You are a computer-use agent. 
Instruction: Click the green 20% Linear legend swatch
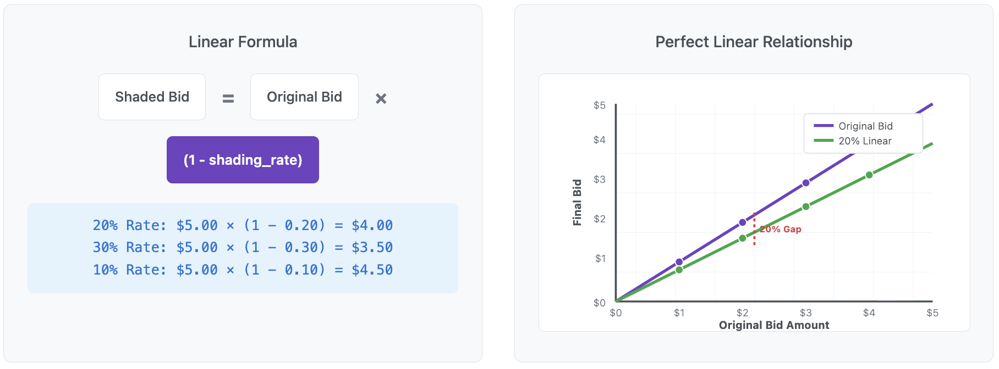[x=824, y=141]
